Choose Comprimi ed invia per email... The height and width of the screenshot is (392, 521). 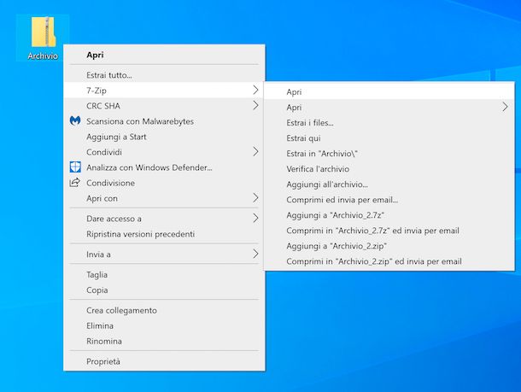pos(389,200)
